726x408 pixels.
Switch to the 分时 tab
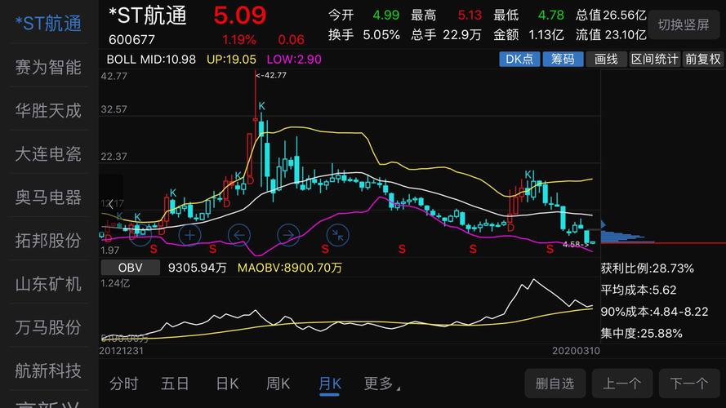click(x=124, y=384)
